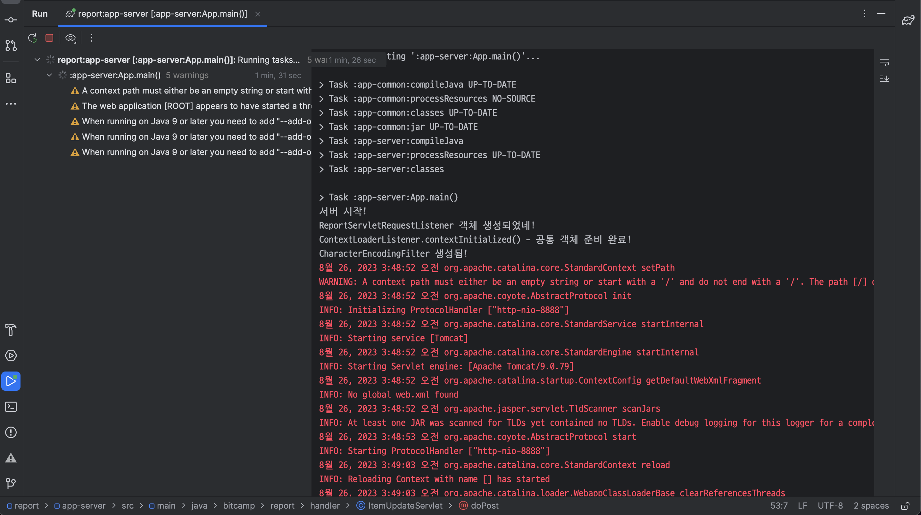Expand the Task :app-common:compileJava console fold
This screenshot has width=921, height=515.
pos(321,85)
